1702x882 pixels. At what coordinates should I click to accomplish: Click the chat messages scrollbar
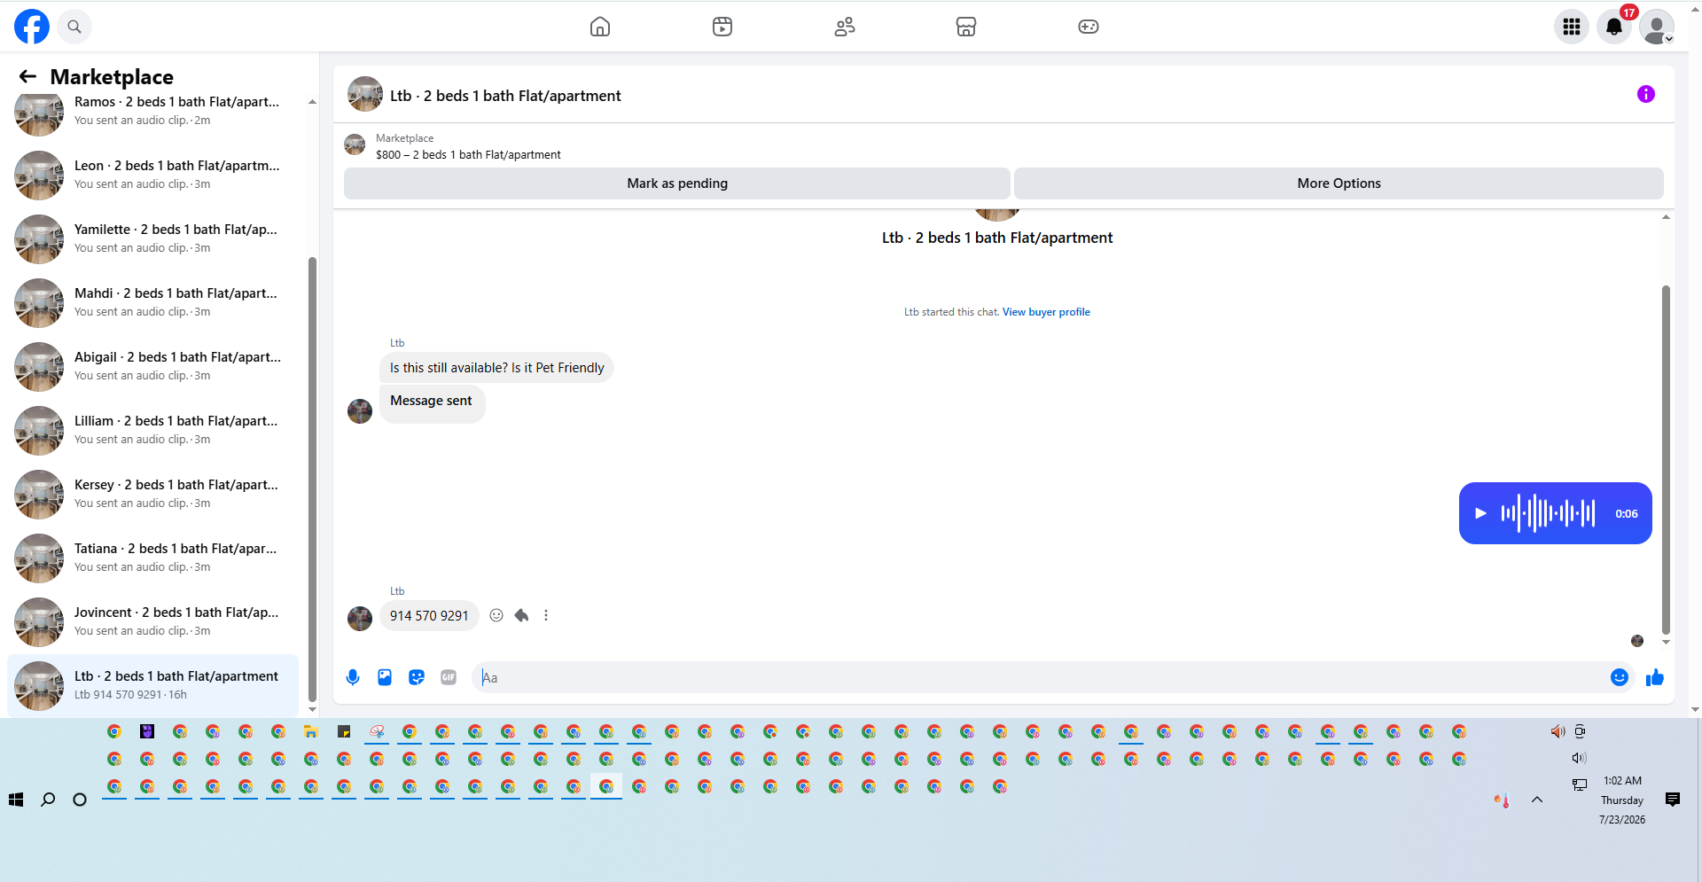[x=1666, y=461]
